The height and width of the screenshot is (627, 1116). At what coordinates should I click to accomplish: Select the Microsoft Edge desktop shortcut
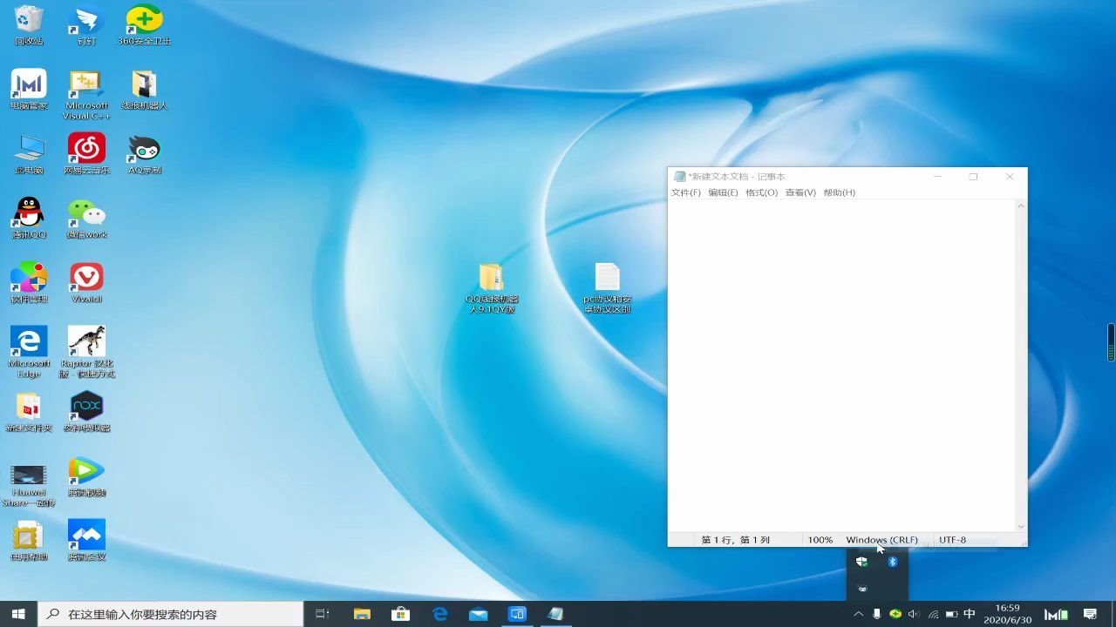click(x=29, y=353)
